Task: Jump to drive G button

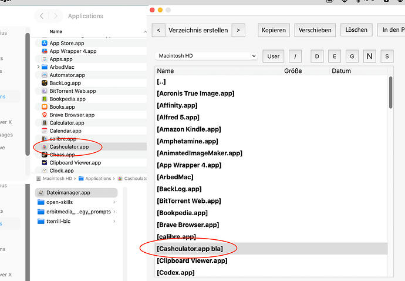Action: [352, 56]
